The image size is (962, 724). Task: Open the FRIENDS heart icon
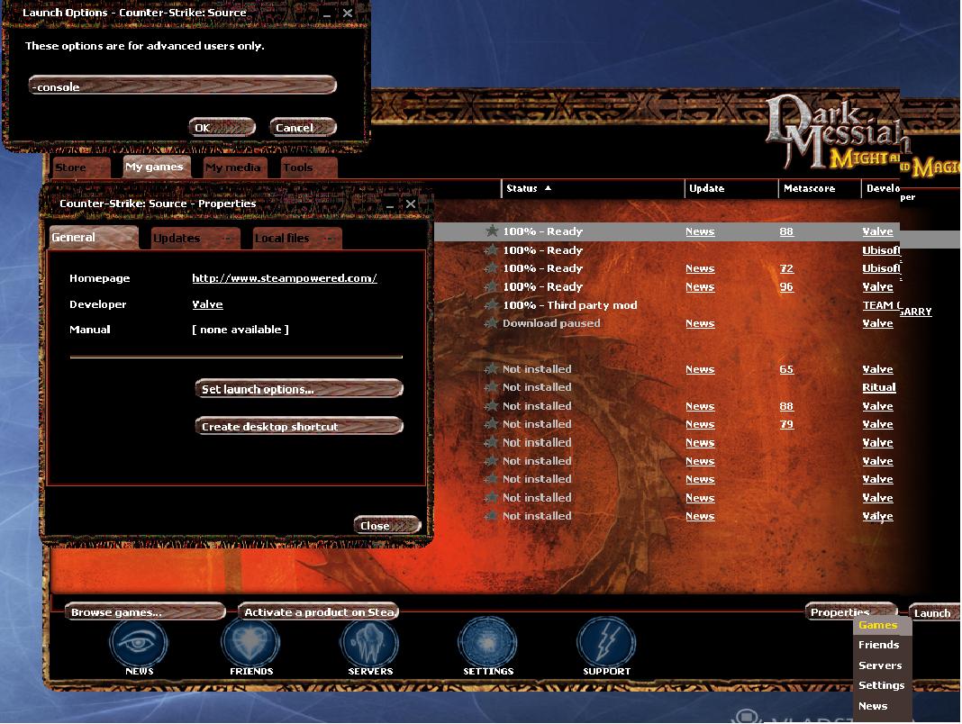click(x=251, y=643)
